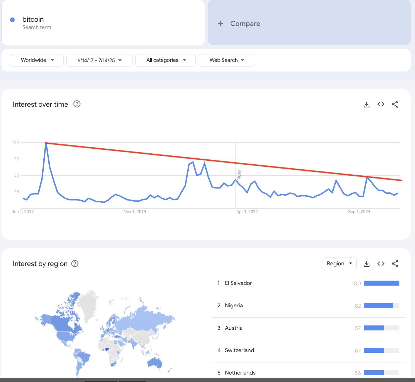Open the Web Search type dropdown
The height and width of the screenshot is (382, 415).
pyautogui.click(x=227, y=60)
